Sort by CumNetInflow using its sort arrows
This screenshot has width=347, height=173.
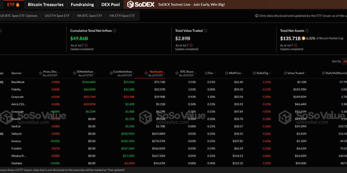point(133,73)
